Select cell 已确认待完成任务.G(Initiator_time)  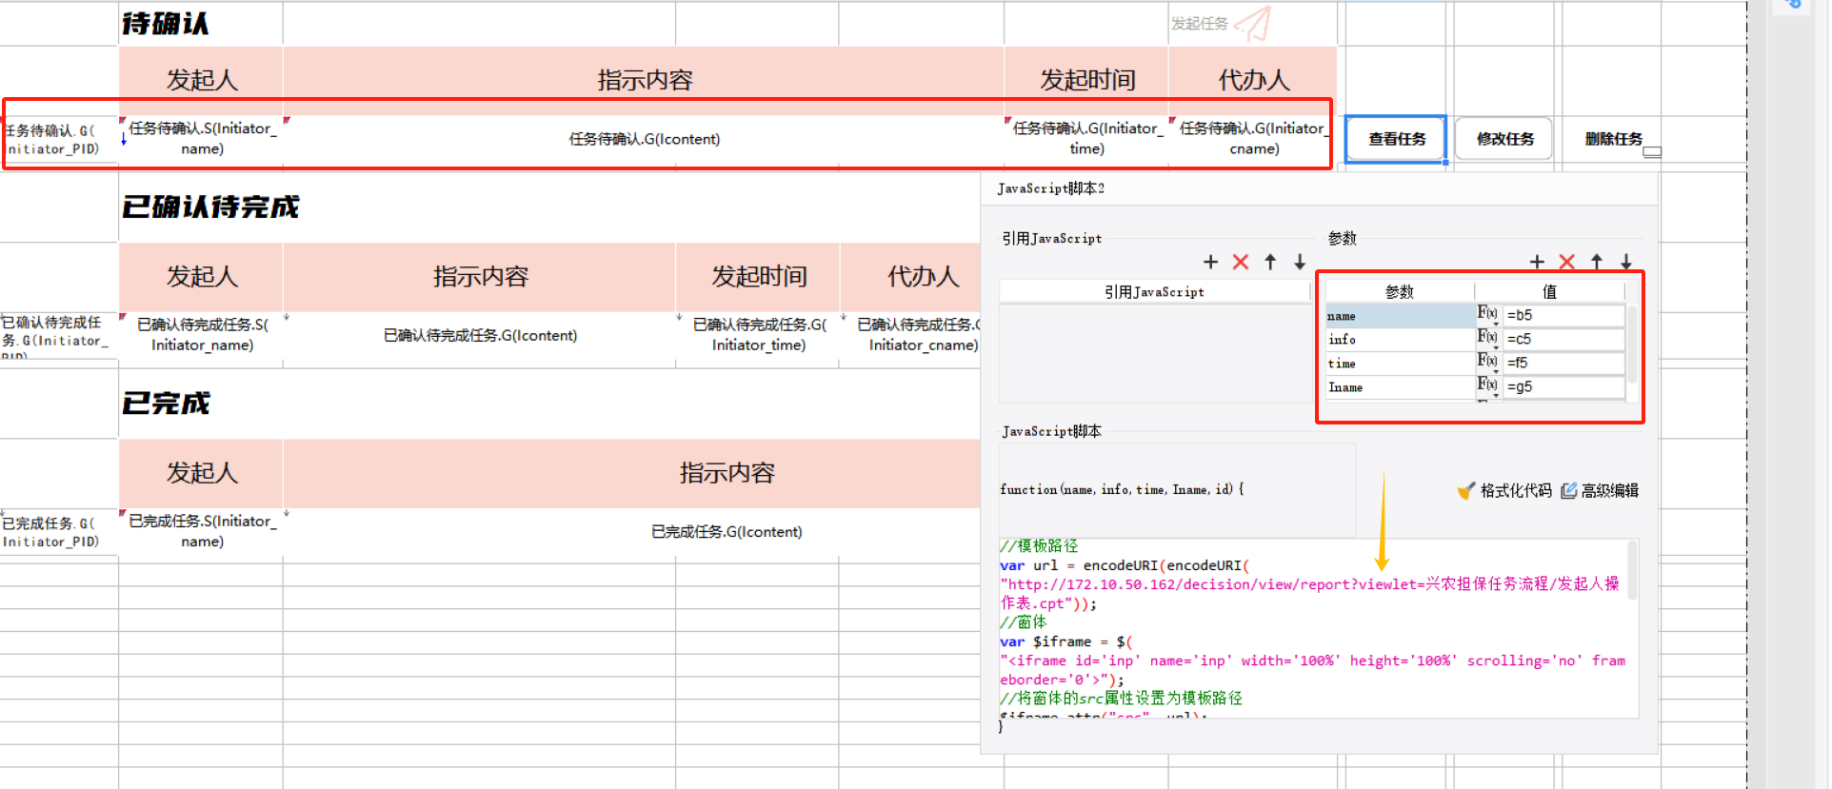click(x=758, y=335)
